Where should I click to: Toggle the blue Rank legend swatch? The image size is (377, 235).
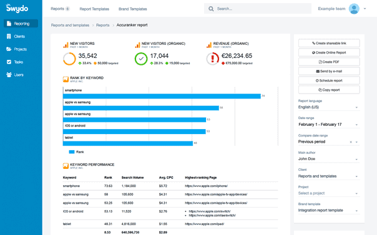pos(72,152)
